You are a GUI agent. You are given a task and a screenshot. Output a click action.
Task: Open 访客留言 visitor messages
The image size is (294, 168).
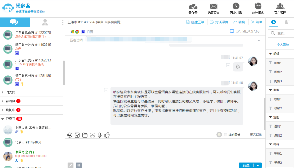tap(214, 9)
